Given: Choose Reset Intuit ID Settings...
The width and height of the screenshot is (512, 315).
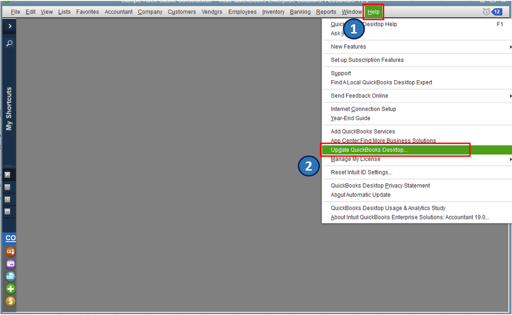Looking at the screenshot, I should coord(417,172).
